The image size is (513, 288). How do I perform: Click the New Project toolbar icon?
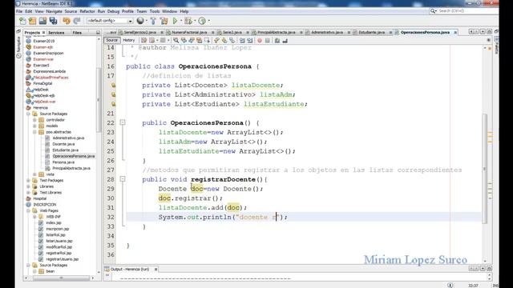pyautogui.click(x=32, y=21)
